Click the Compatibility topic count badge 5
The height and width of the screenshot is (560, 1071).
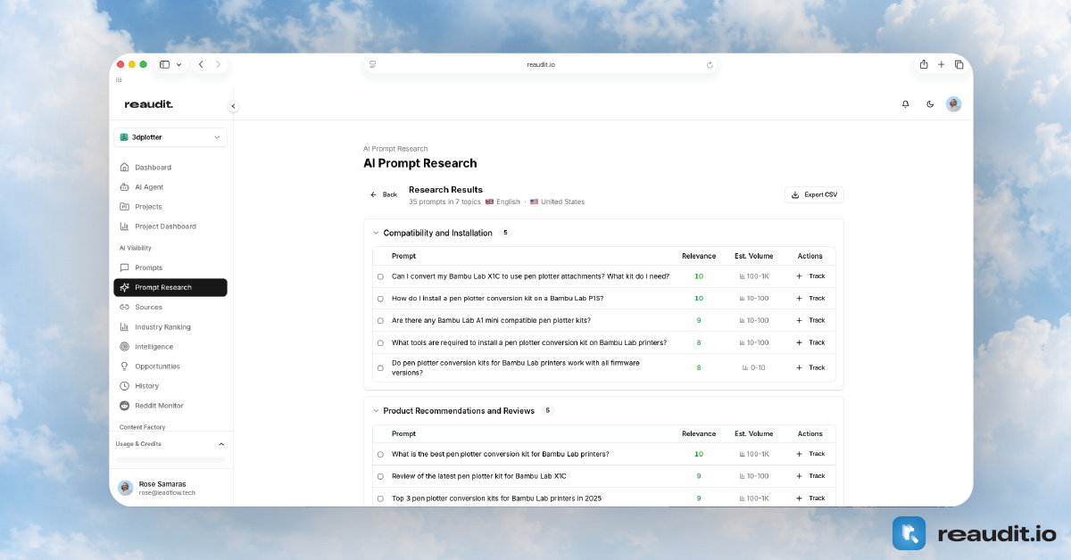point(505,233)
